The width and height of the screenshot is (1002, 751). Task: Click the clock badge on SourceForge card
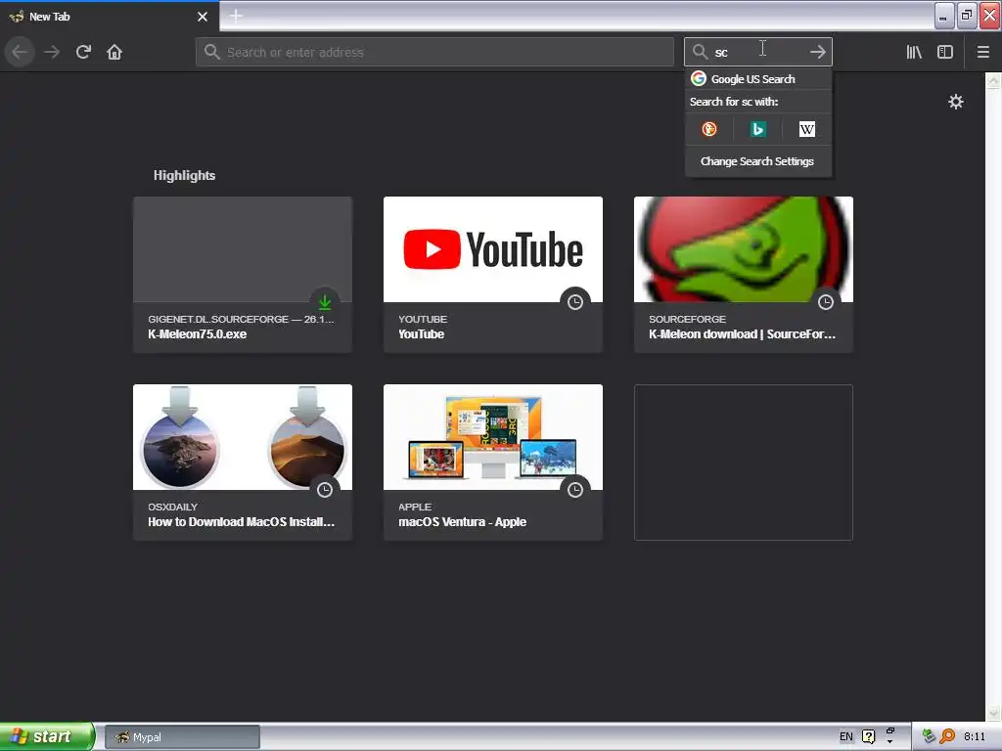(x=826, y=302)
